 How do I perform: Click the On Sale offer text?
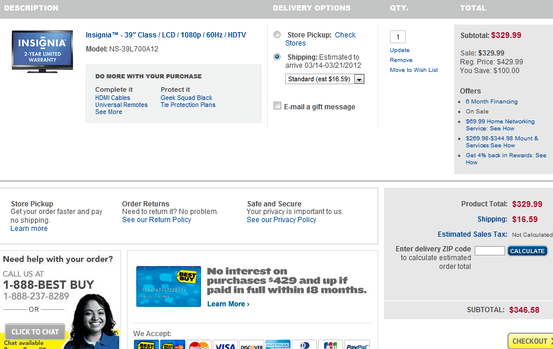477,112
